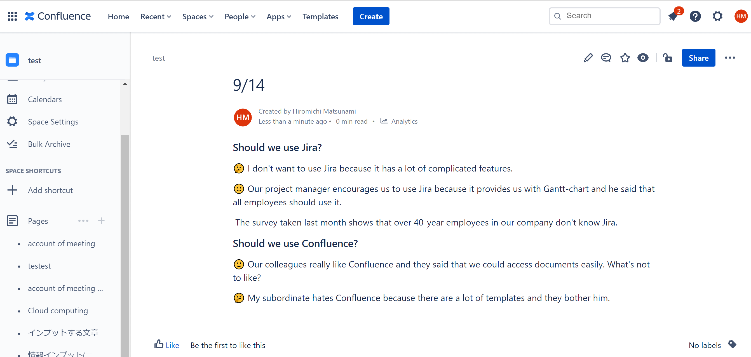Click the add label tag icon
Image resolution: width=751 pixels, height=357 pixels.
pos(732,344)
